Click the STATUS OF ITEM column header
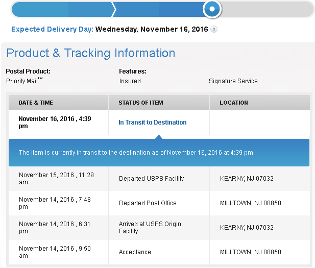This screenshot has height=268, width=315. [140, 103]
